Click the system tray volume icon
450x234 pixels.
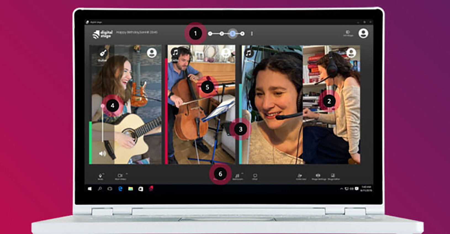pyautogui.click(x=351, y=189)
